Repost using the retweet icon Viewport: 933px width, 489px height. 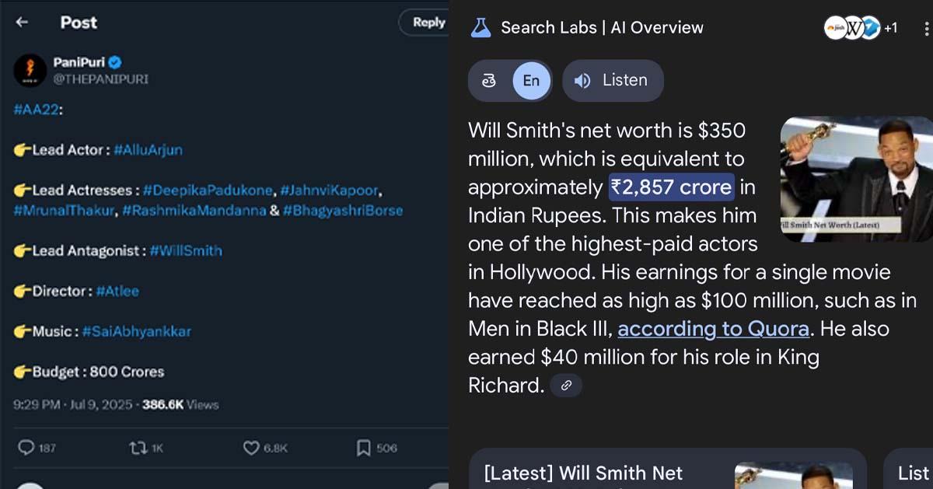point(138,447)
